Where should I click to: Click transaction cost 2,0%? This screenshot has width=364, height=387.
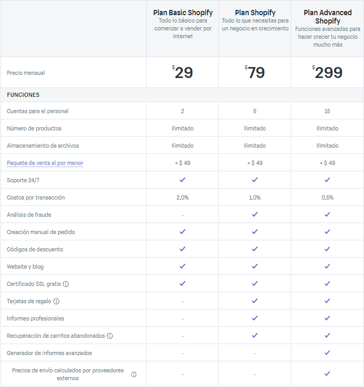[x=182, y=197]
